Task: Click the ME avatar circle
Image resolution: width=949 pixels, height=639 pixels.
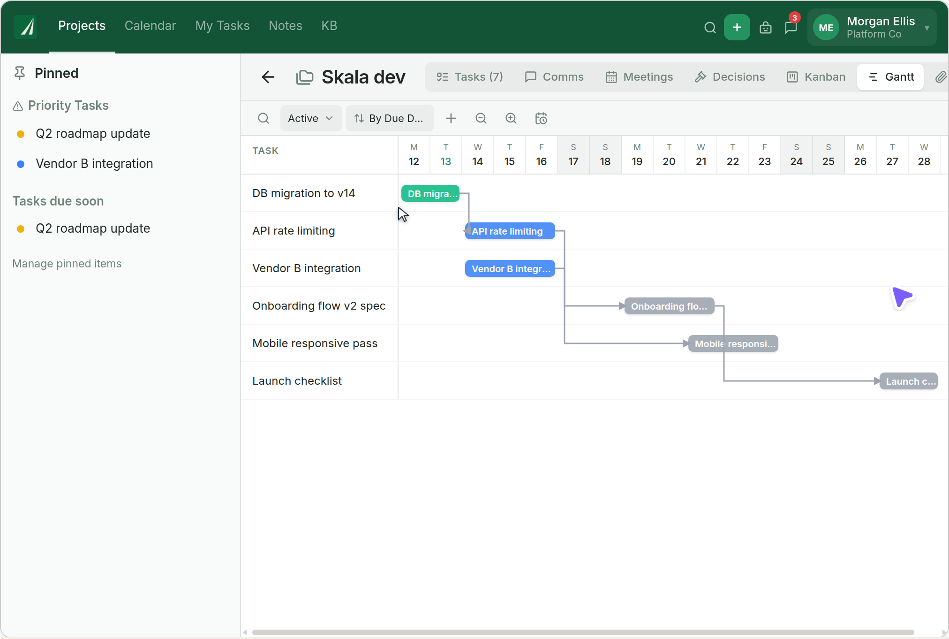Action: pyautogui.click(x=826, y=28)
